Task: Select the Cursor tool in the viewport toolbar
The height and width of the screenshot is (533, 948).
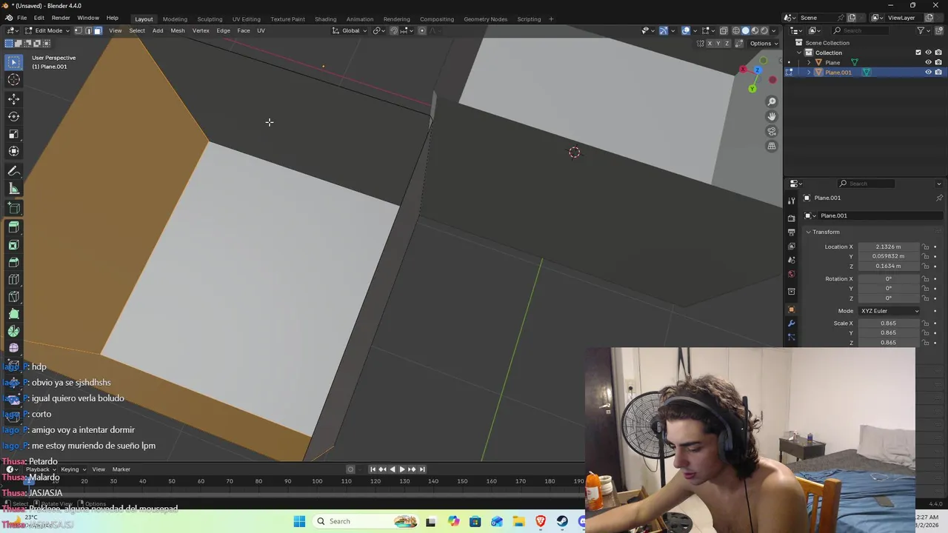Action: click(x=13, y=80)
